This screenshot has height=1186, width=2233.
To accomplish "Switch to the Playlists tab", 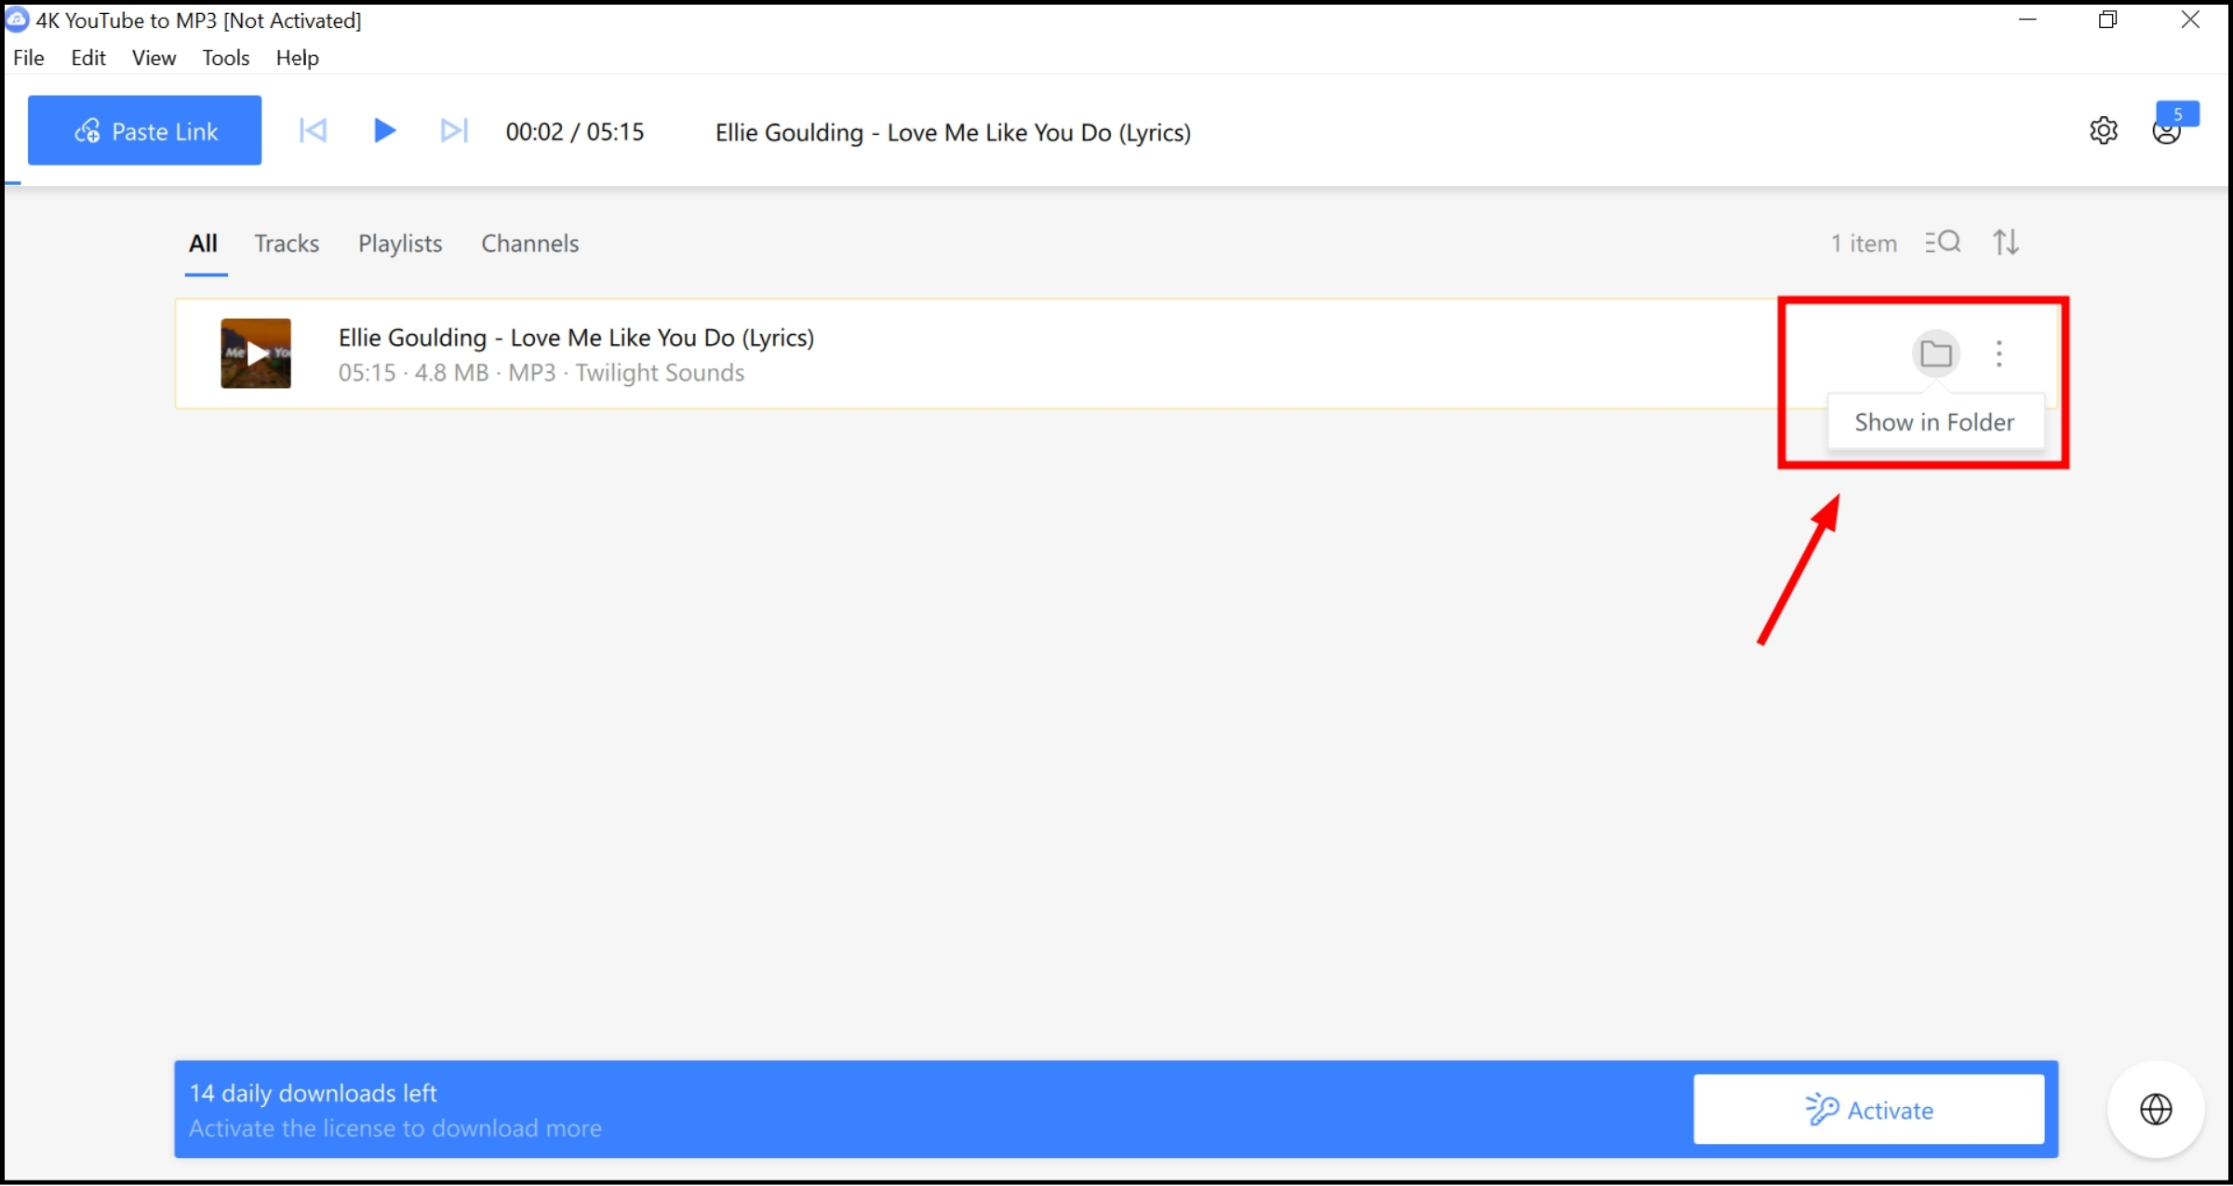I will click(x=399, y=243).
